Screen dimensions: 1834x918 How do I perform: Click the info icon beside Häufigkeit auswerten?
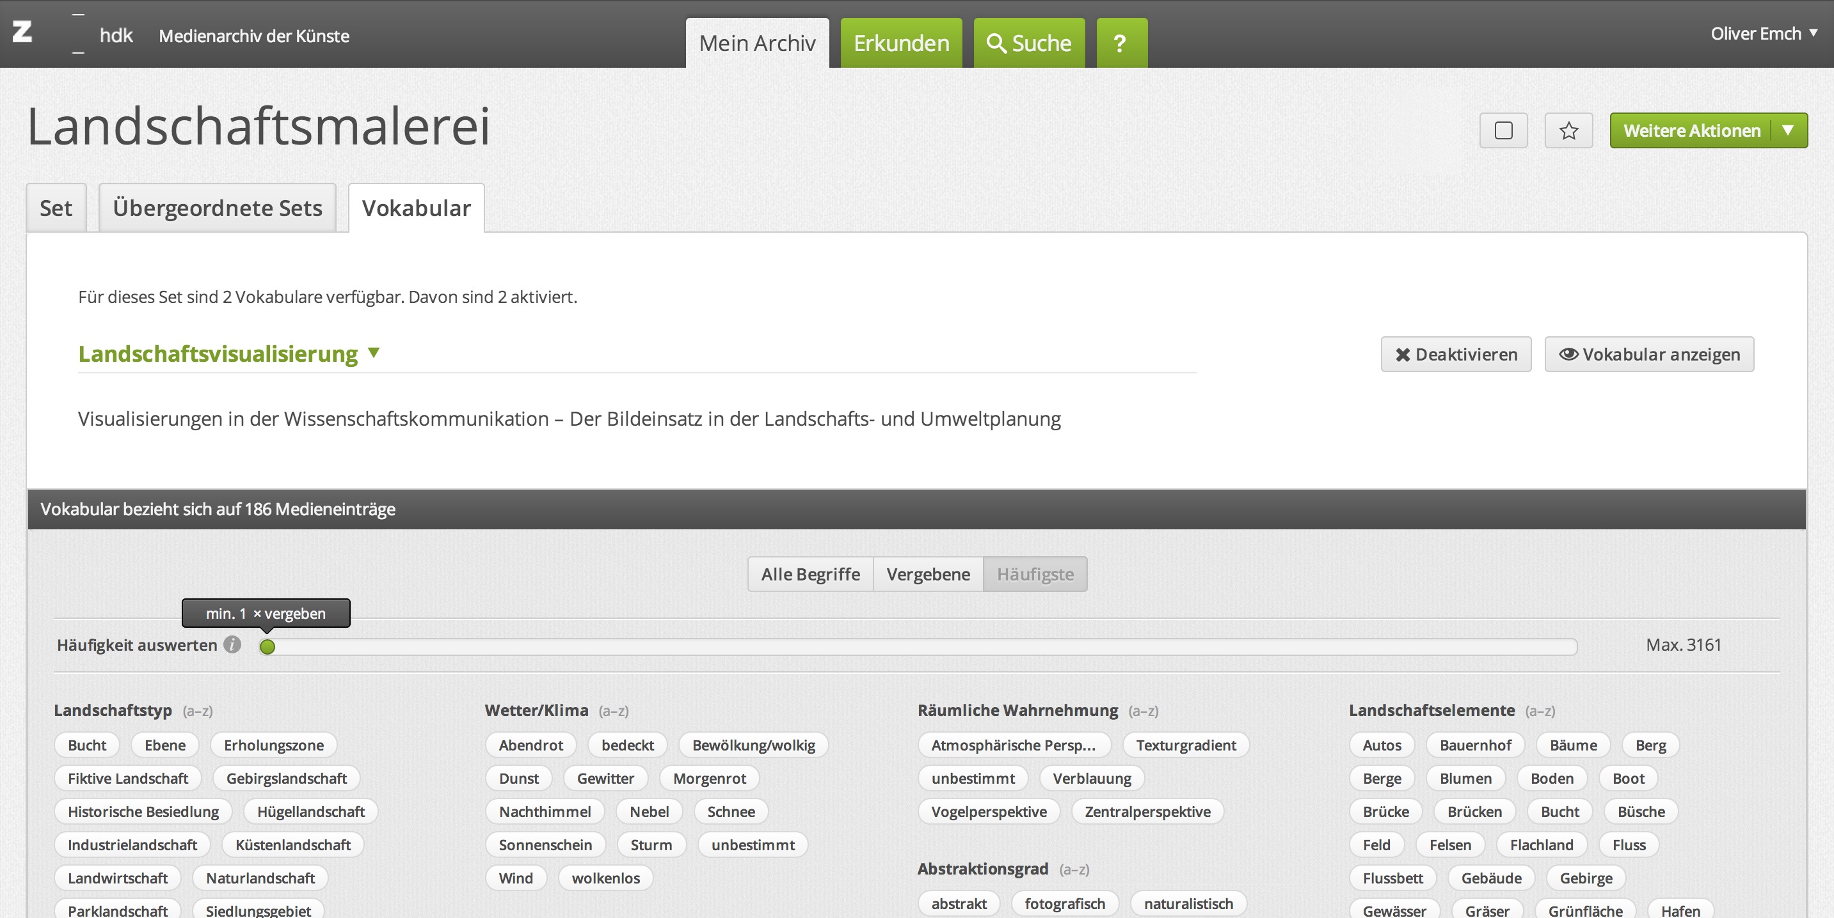click(232, 644)
